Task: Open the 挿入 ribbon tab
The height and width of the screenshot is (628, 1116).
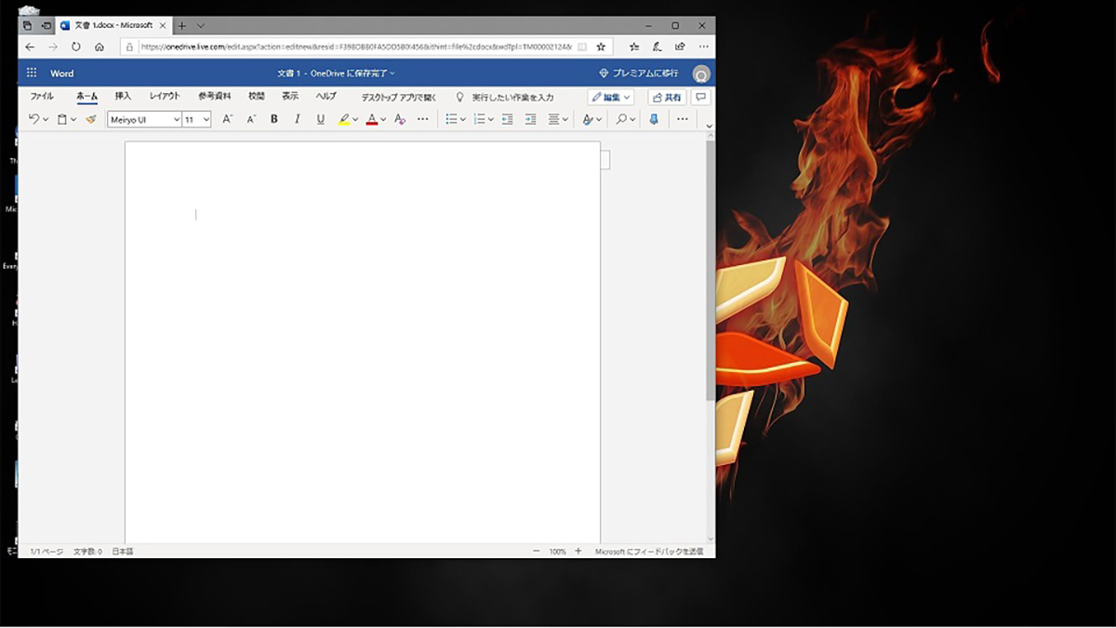Action: (x=123, y=97)
